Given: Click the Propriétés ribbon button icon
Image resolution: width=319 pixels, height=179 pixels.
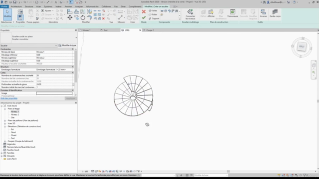Looking at the screenshot, I should (20, 17).
